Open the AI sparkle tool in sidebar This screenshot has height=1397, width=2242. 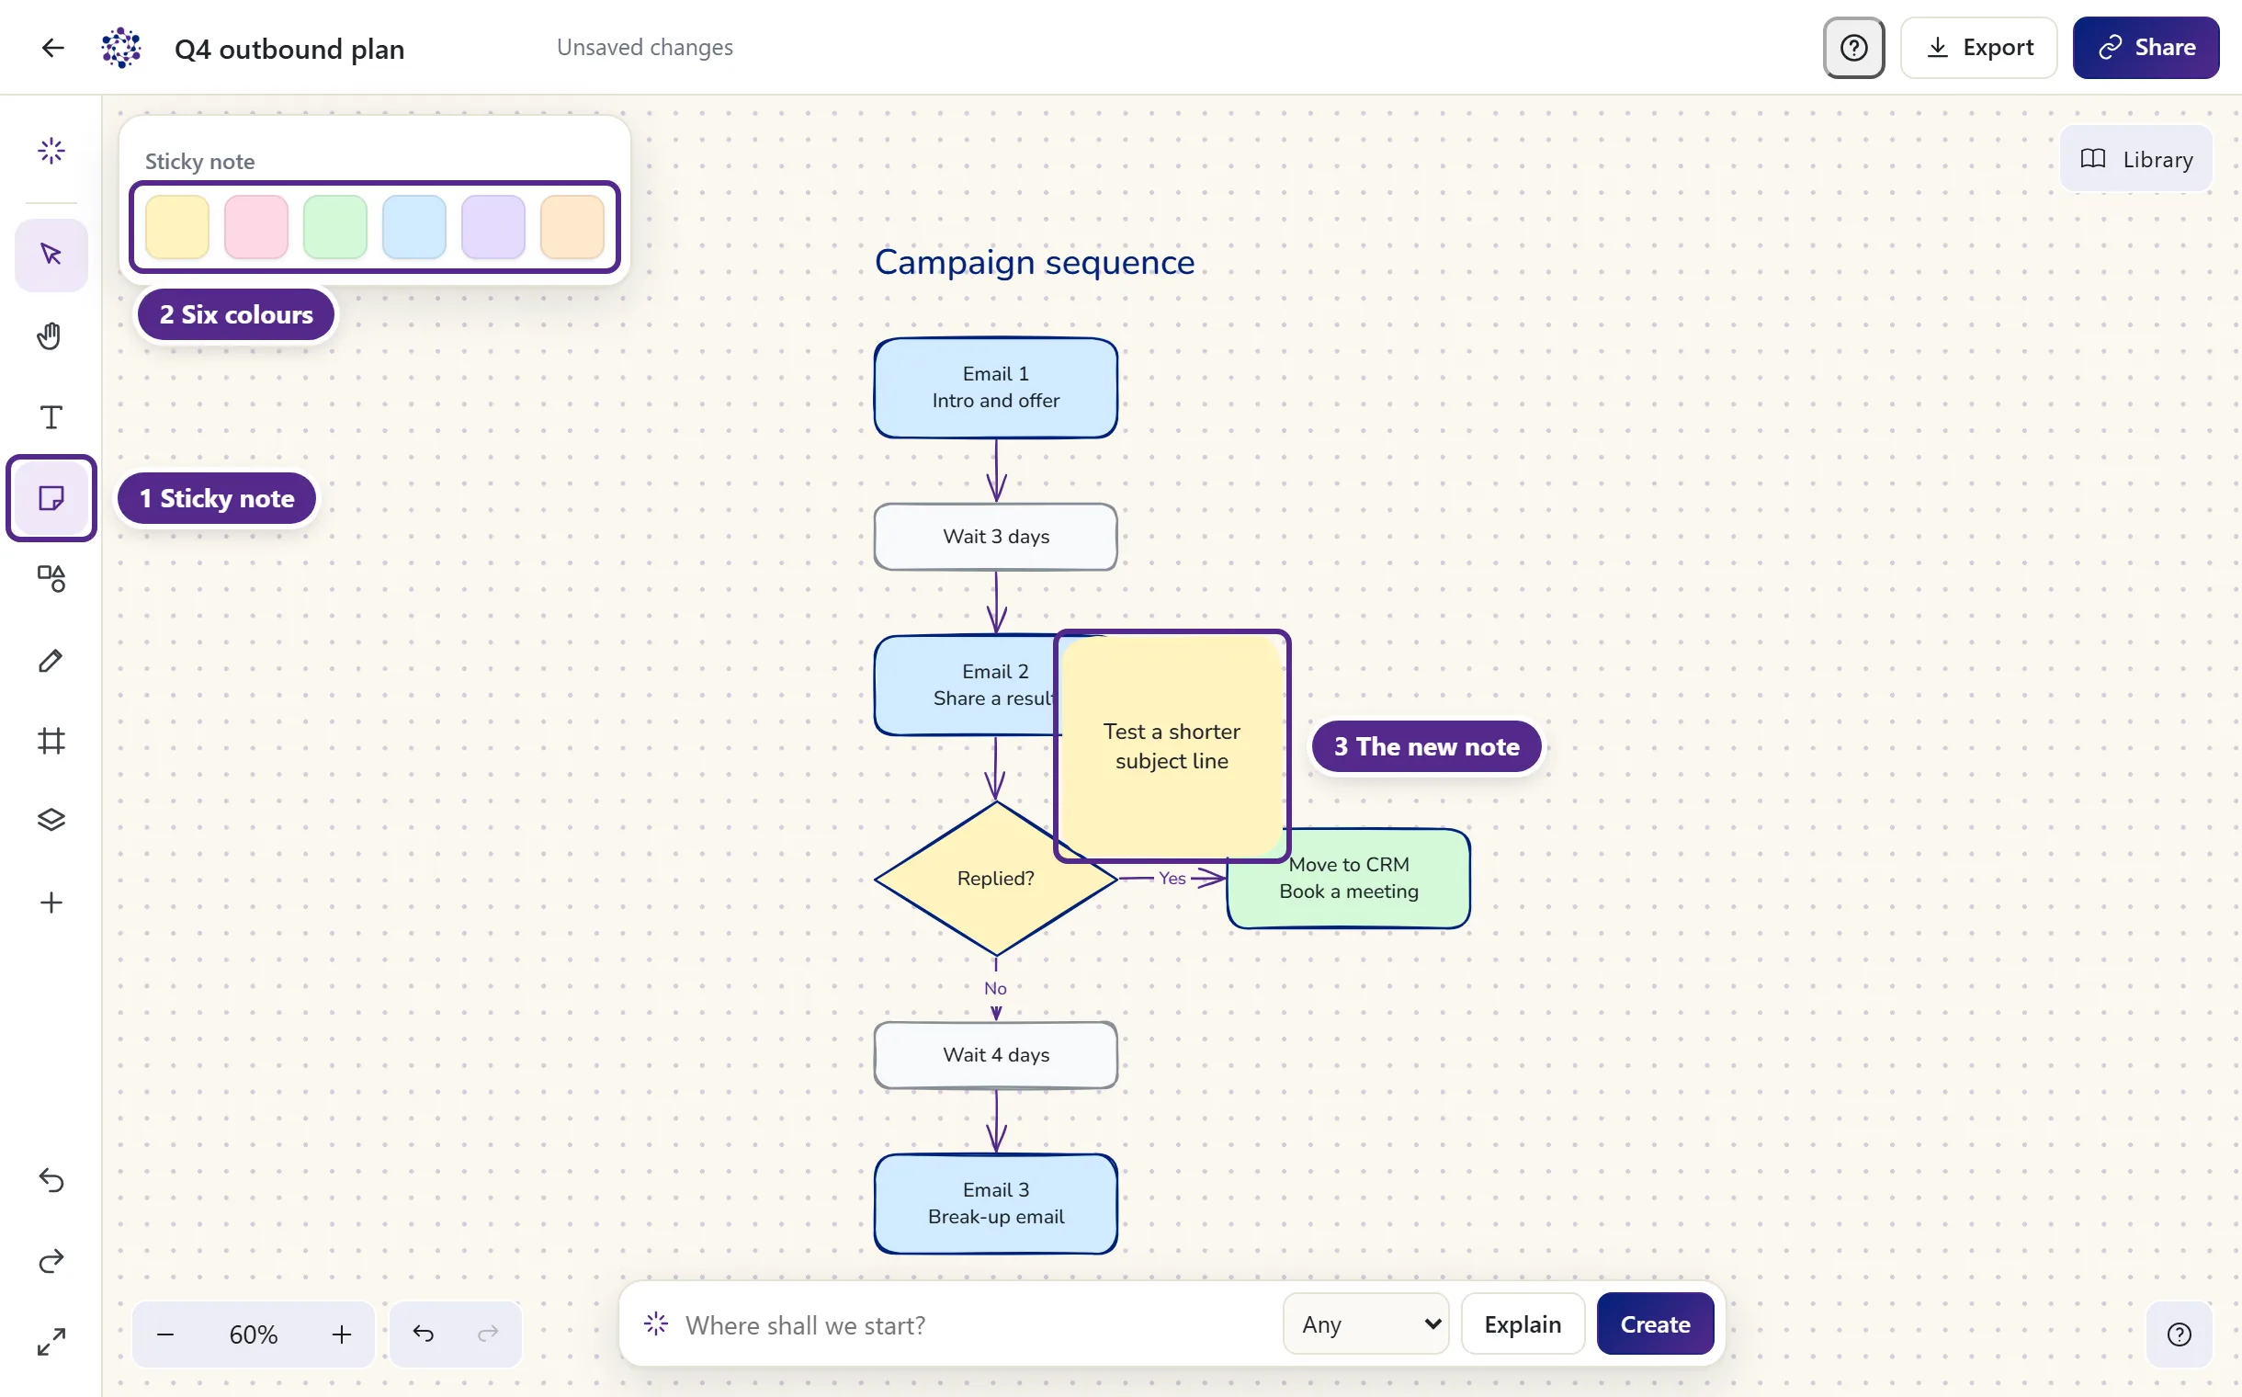pyautogui.click(x=51, y=150)
